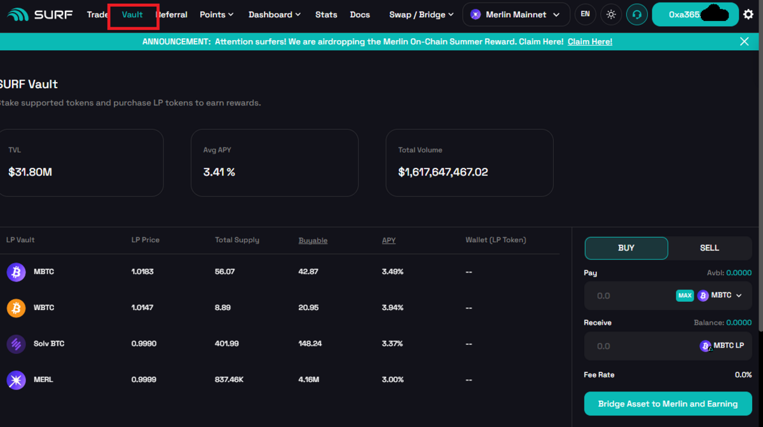
Task: Click the Merlin network icon
Action: (x=475, y=15)
